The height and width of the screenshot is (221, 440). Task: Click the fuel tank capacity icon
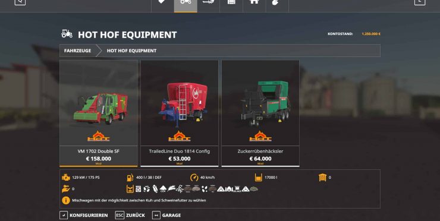pos(130,177)
